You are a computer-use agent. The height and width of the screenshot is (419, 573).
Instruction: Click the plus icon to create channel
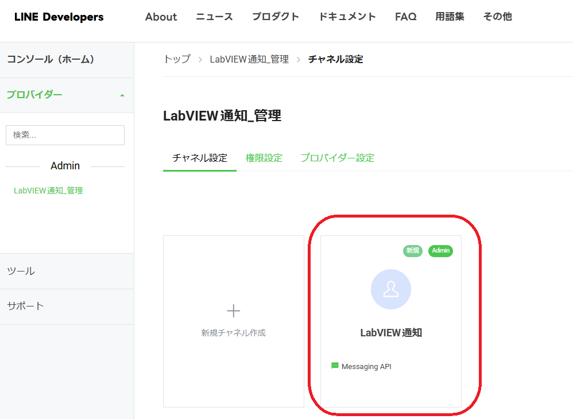pyautogui.click(x=234, y=311)
